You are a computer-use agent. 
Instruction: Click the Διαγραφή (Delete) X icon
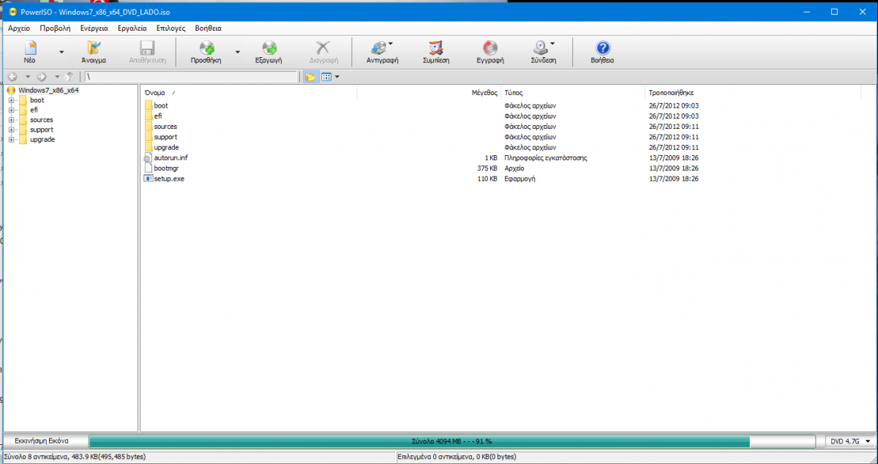tap(323, 48)
